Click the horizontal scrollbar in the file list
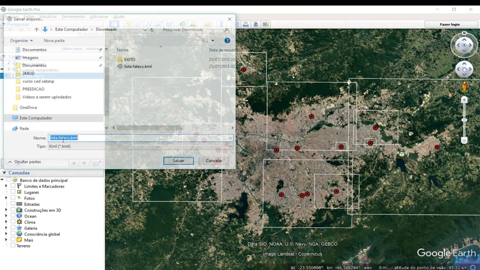Screen dimensions: 480x270 pos(149,128)
